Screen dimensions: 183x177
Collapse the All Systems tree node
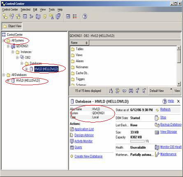click(4, 41)
